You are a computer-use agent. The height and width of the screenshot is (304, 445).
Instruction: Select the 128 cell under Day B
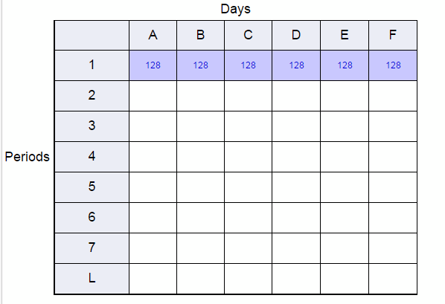(201, 65)
